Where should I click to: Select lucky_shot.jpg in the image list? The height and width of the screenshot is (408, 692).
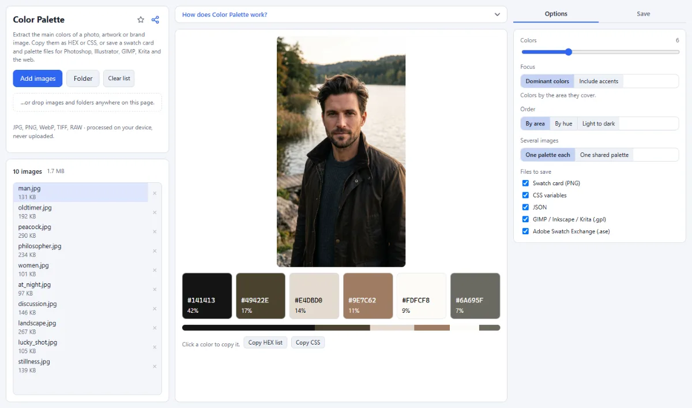click(81, 347)
